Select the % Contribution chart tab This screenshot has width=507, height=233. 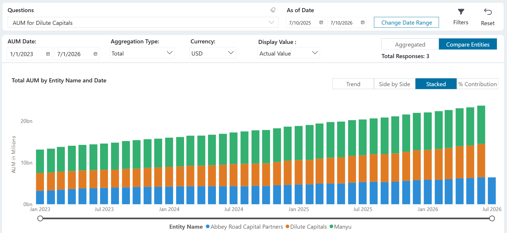click(x=477, y=84)
